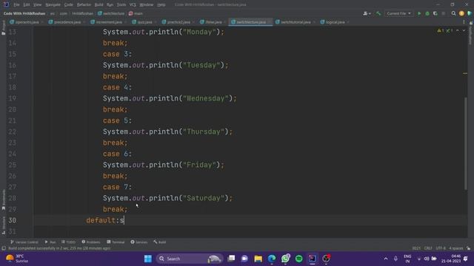Go to next highlighted error arrow
This screenshot has height=266, width=474.
point(464,31)
